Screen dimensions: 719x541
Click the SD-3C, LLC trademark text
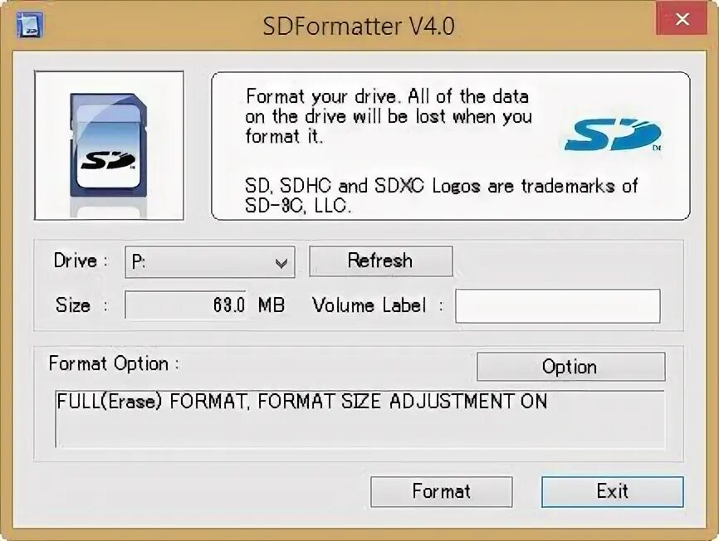(x=441, y=196)
